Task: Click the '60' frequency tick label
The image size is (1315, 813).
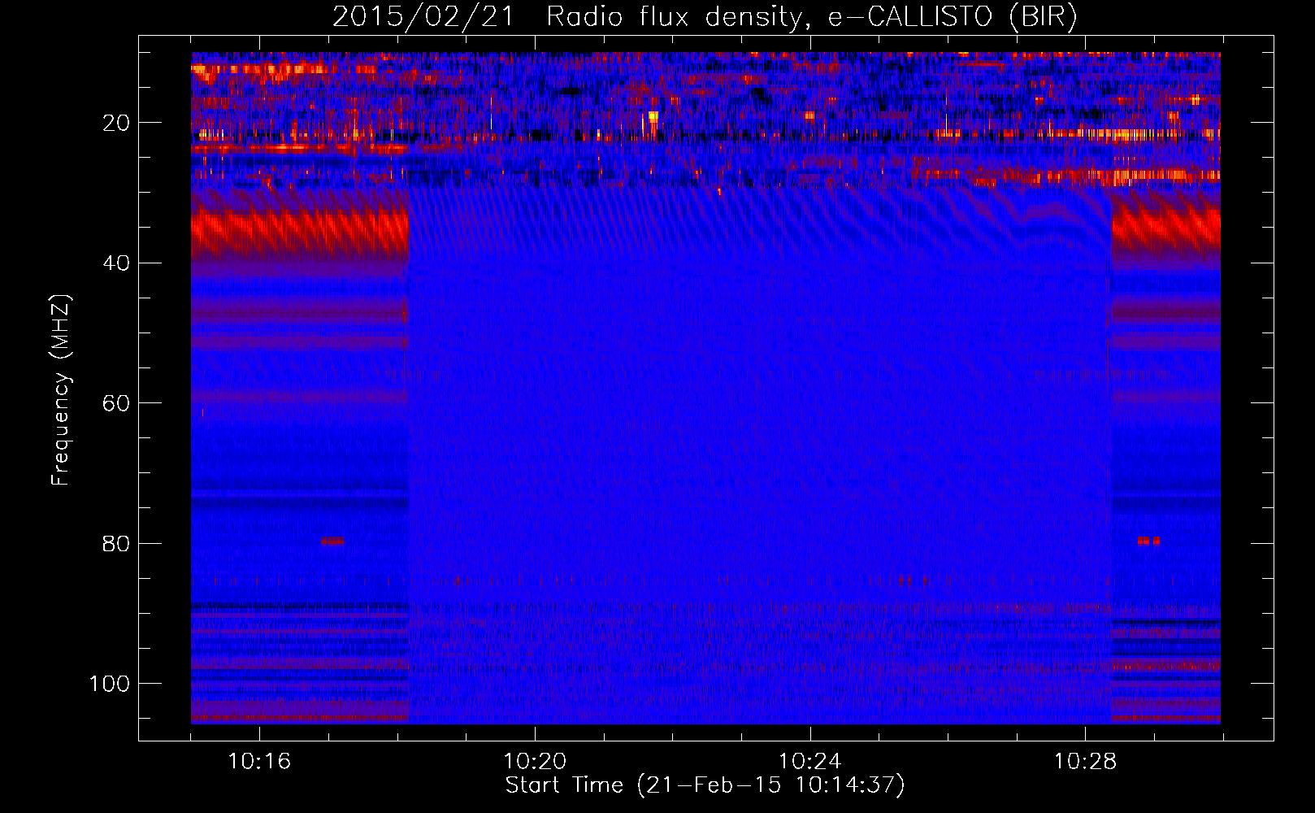Action: tap(116, 403)
